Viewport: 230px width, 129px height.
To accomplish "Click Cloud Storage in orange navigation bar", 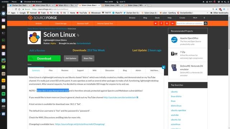I will pyautogui.click(x=61, y=23).
